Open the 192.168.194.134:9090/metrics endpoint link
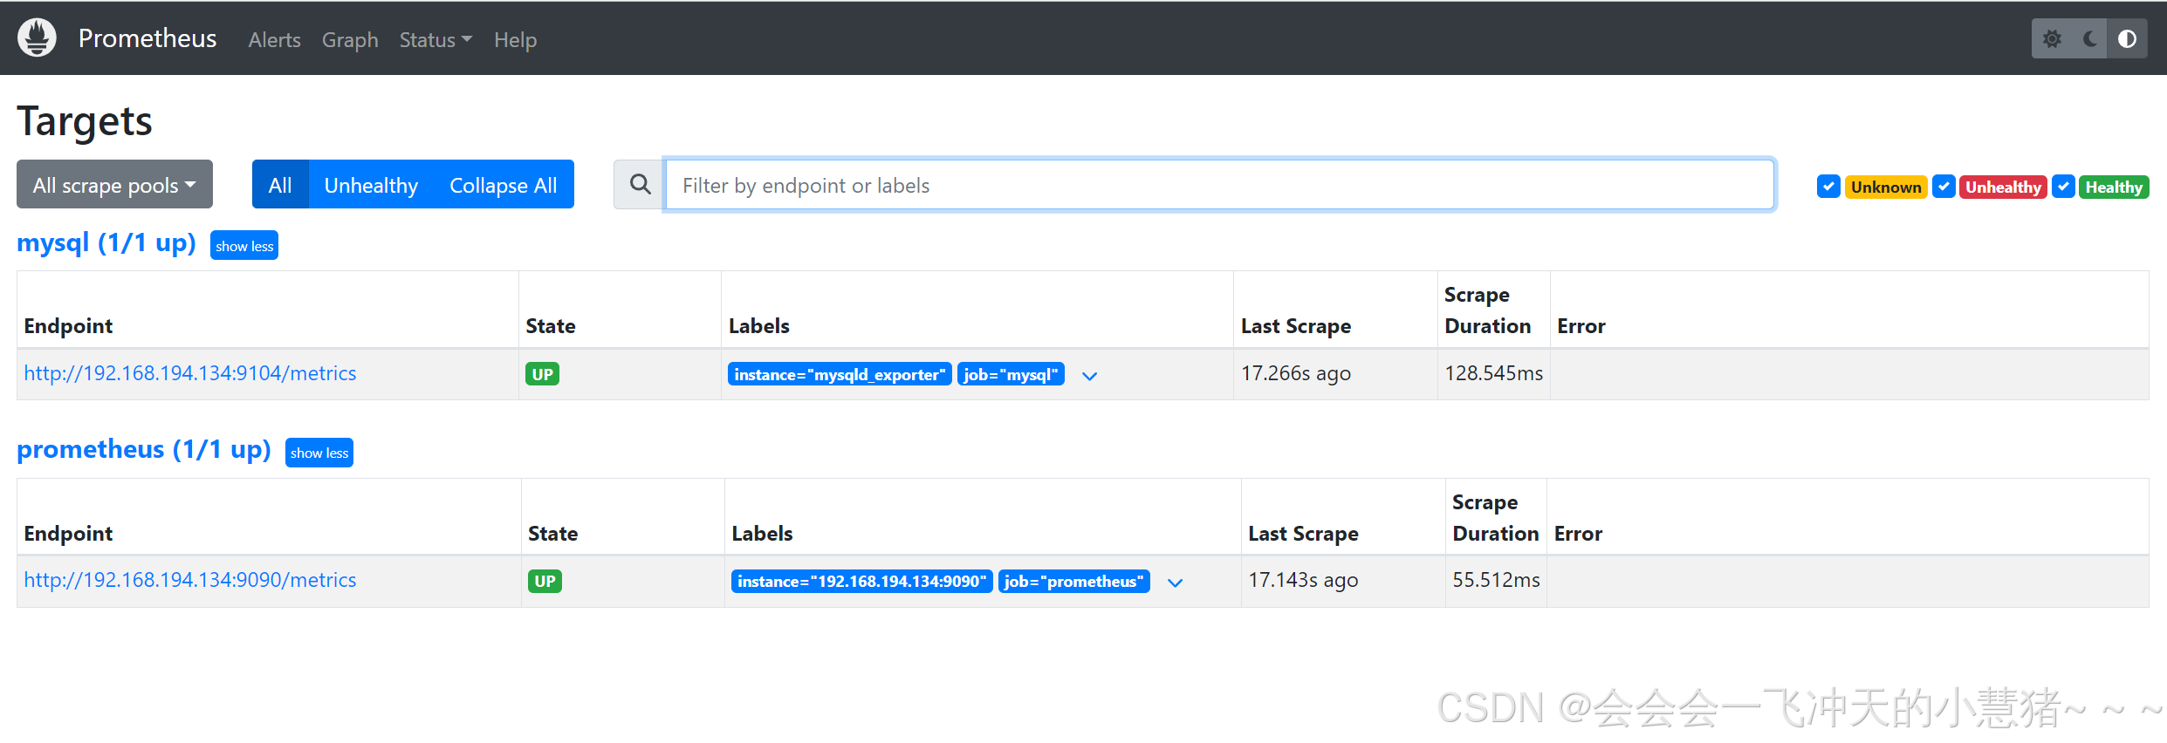The image size is (2167, 743). tap(190, 580)
